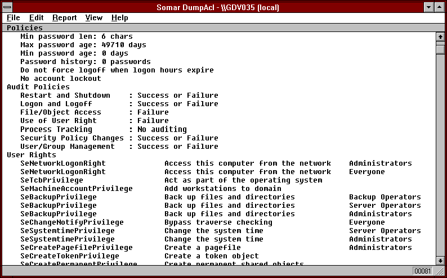The height and width of the screenshot is (278, 447).
Task: Open the window control menu box
Action: 7,7
